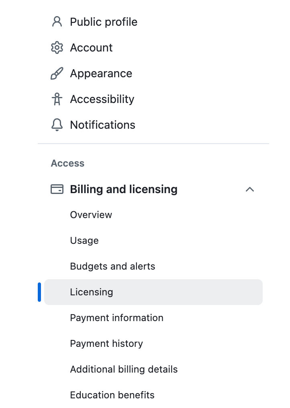Image resolution: width=290 pixels, height=408 pixels.
Task: Toggle the Billing and licensing section
Action: point(153,189)
